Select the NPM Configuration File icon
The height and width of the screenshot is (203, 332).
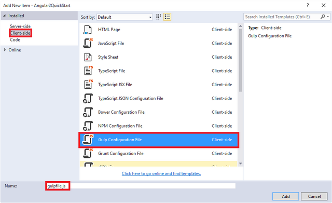point(88,126)
